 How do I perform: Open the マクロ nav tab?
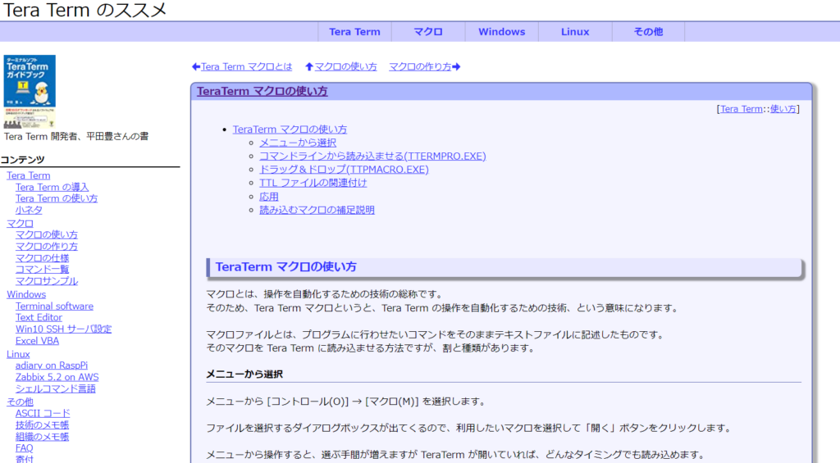[428, 32]
